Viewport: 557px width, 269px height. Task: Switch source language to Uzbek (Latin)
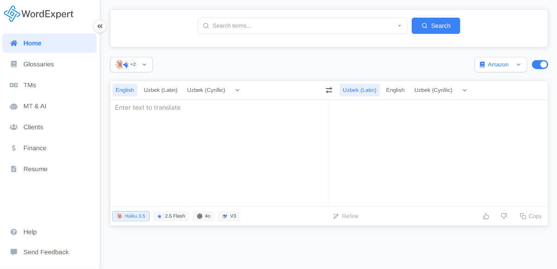[x=161, y=90]
